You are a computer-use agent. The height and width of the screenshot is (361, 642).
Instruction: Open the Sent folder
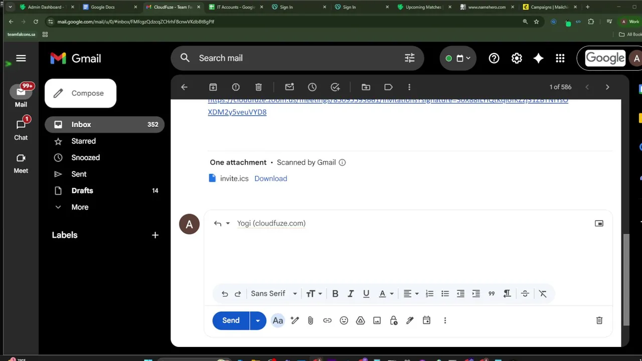pyautogui.click(x=104, y=174)
